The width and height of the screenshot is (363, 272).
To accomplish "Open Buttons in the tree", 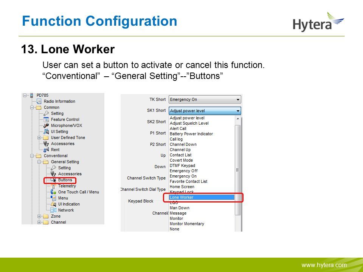I will coord(65,180).
